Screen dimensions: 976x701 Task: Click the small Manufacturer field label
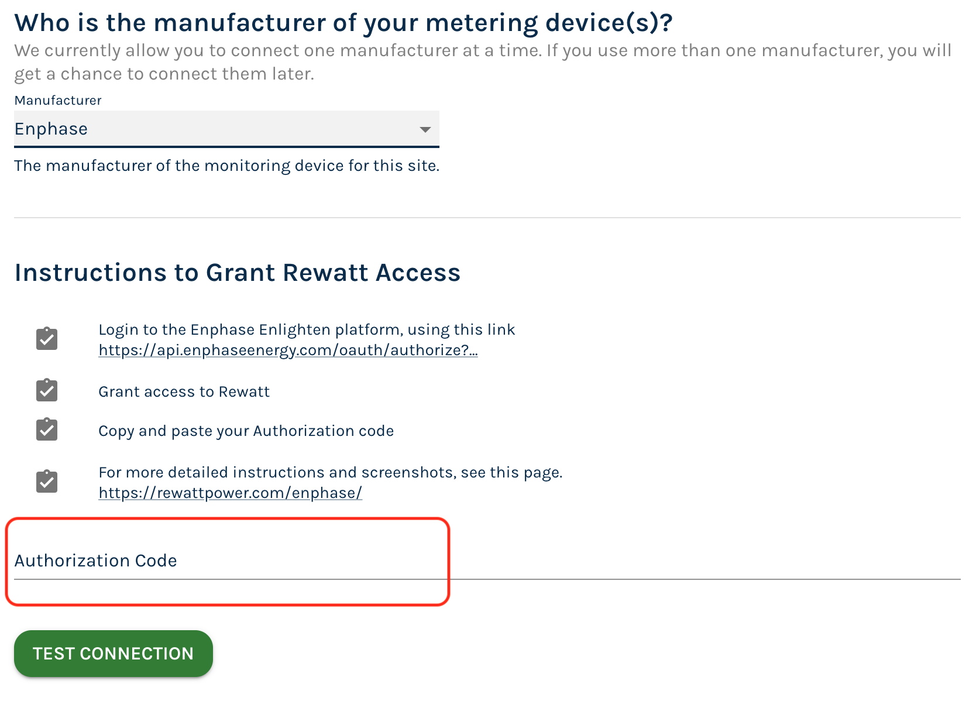pyautogui.click(x=58, y=101)
